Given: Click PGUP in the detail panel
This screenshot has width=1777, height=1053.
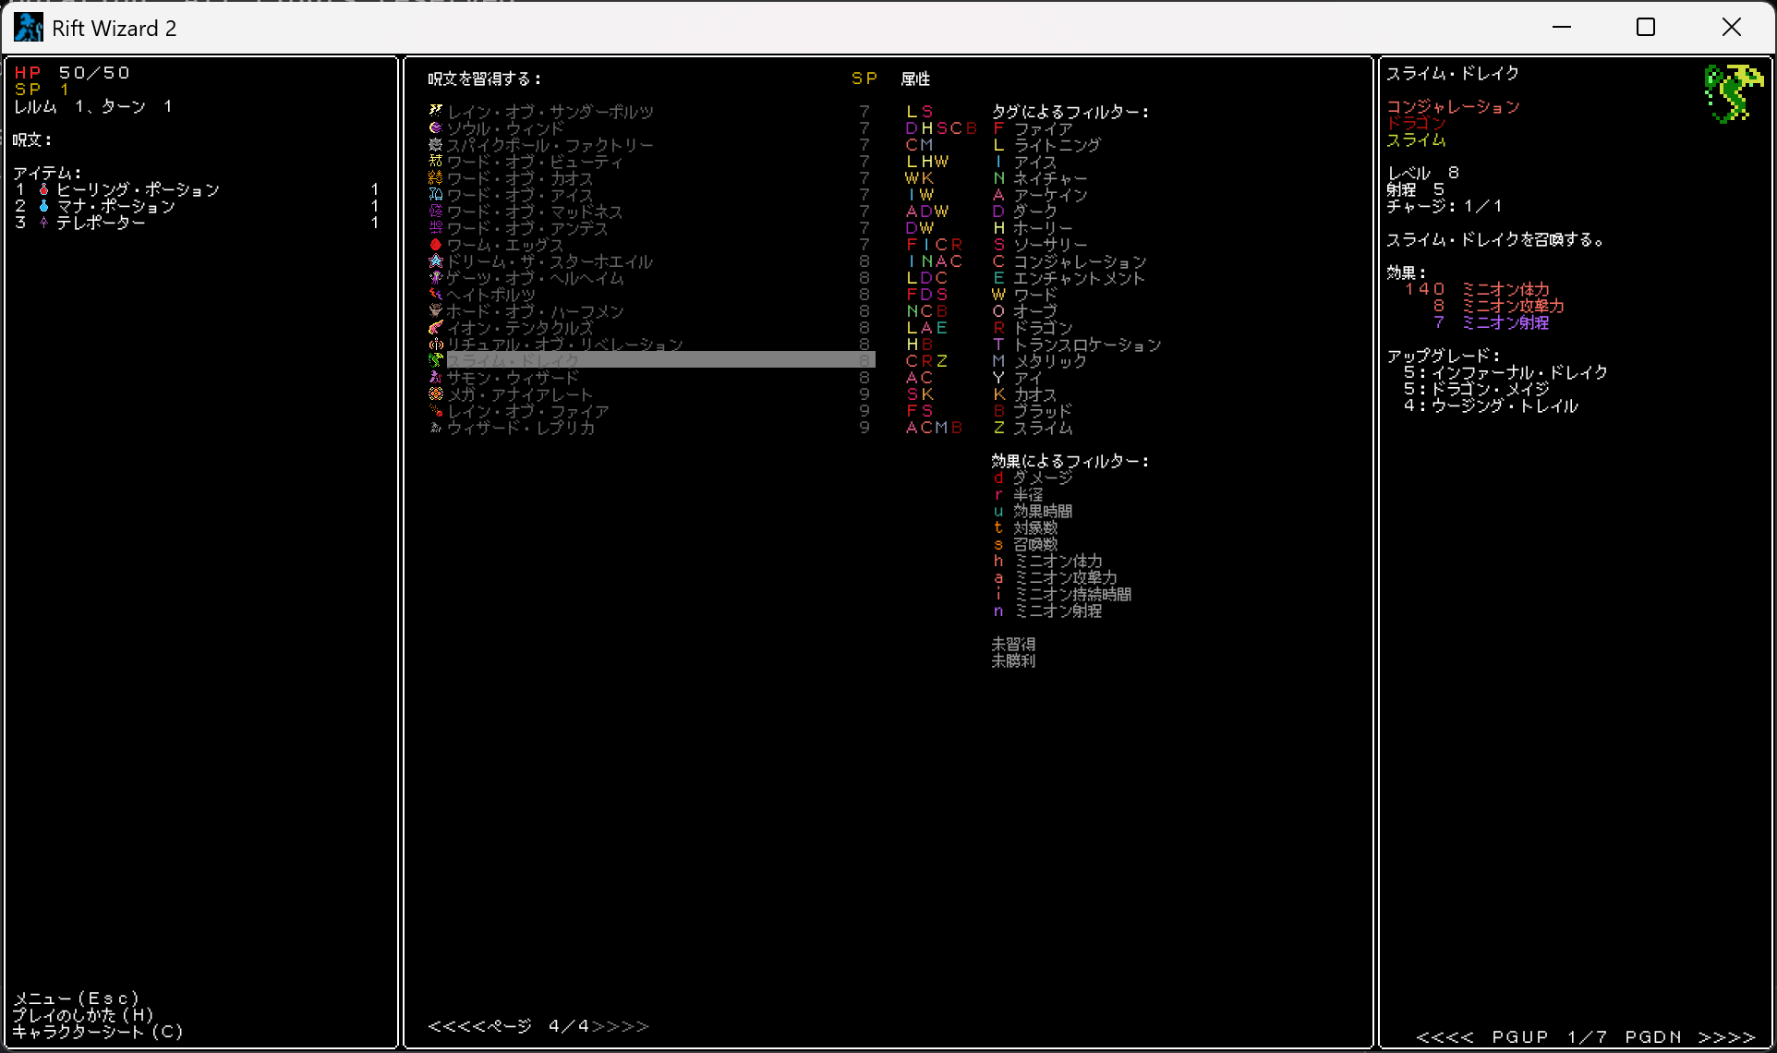Looking at the screenshot, I should tap(1518, 1037).
